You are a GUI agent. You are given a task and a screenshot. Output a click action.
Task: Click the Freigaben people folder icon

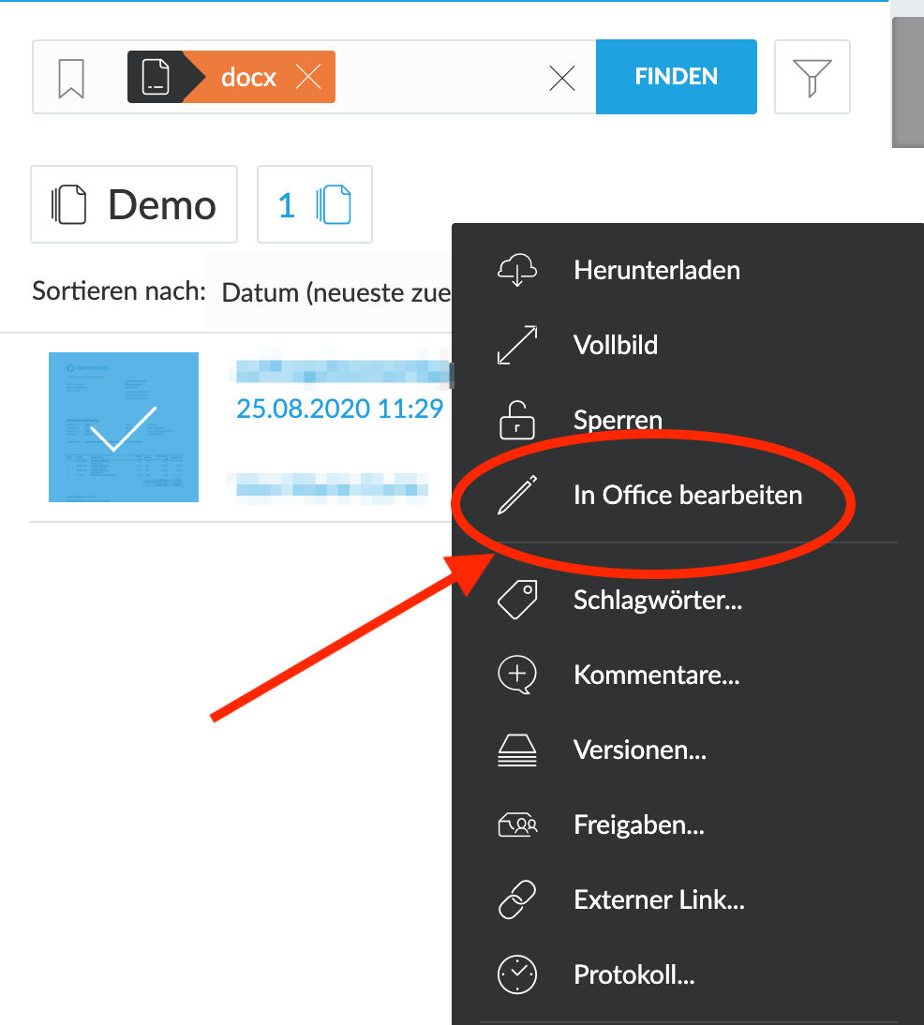[517, 824]
